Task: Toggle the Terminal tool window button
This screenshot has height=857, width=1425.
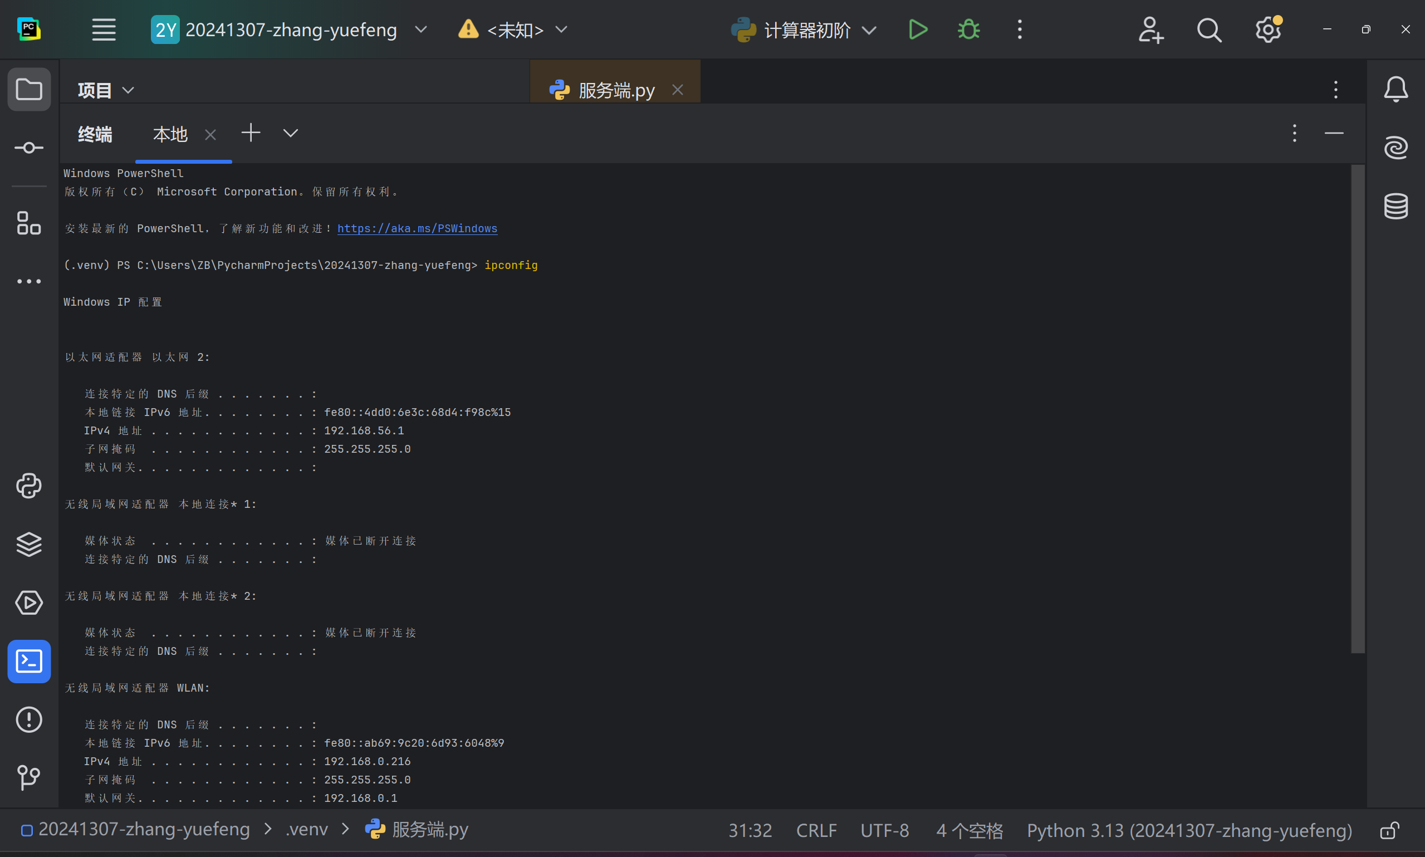Action: coord(29,661)
